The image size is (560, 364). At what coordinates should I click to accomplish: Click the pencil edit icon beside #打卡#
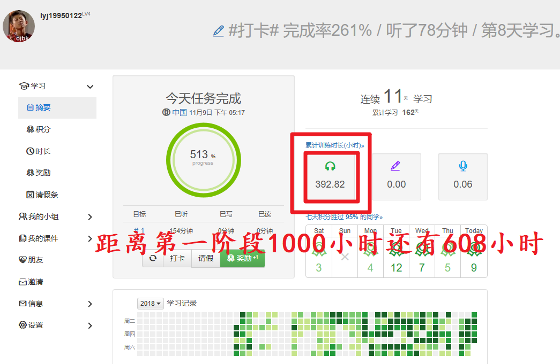click(x=218, y=31)
